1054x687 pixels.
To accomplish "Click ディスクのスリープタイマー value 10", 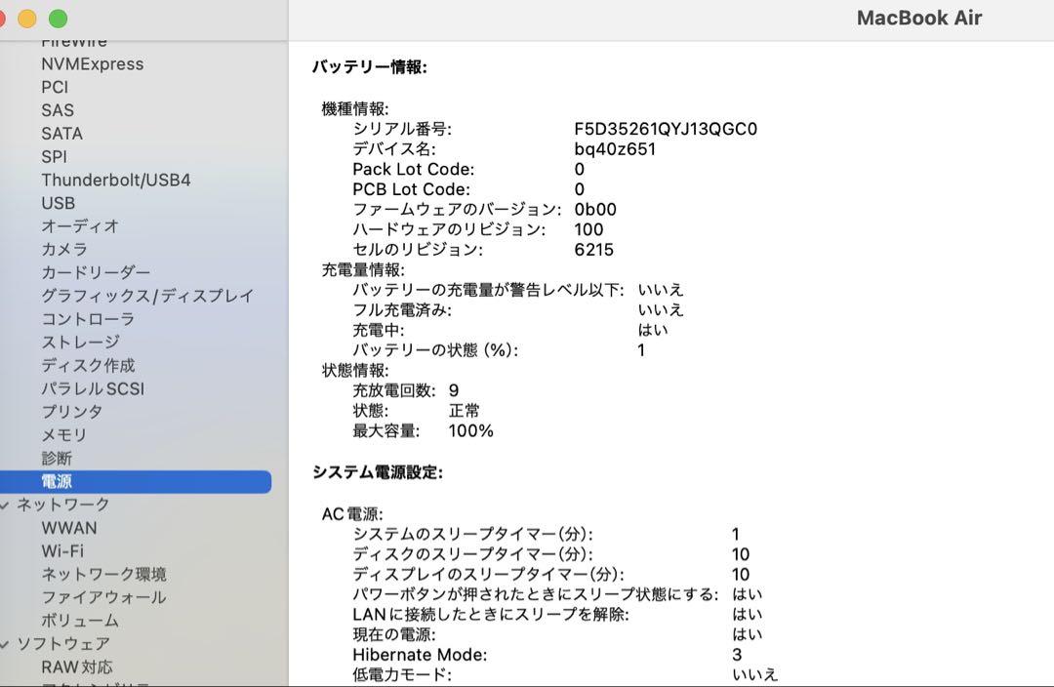I will point(740,554).
